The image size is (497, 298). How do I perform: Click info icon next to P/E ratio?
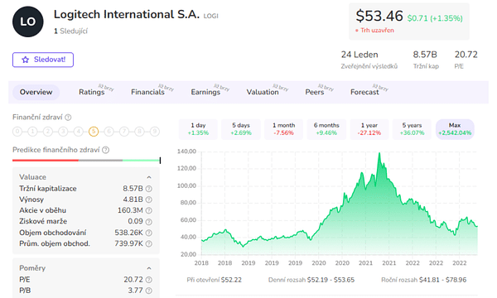[x=148, y=280]
